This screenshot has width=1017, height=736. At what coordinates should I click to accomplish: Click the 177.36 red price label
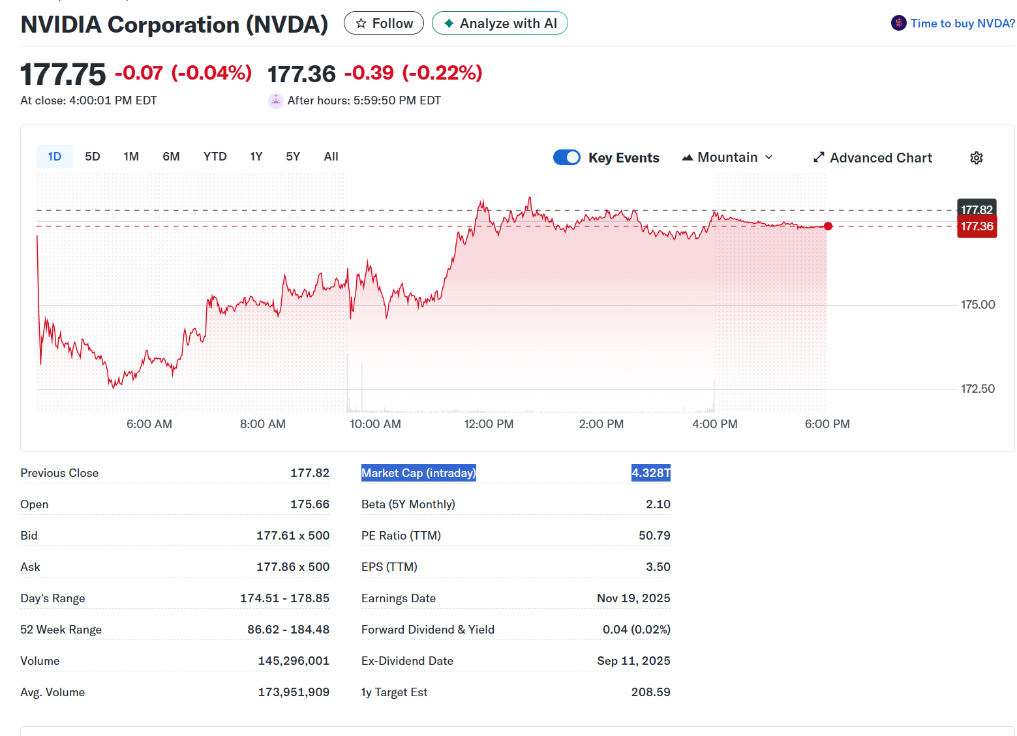click(x=977, y=227)
